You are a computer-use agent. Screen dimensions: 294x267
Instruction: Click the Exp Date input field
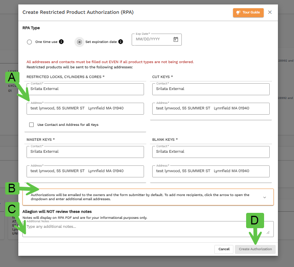[151, 40]
